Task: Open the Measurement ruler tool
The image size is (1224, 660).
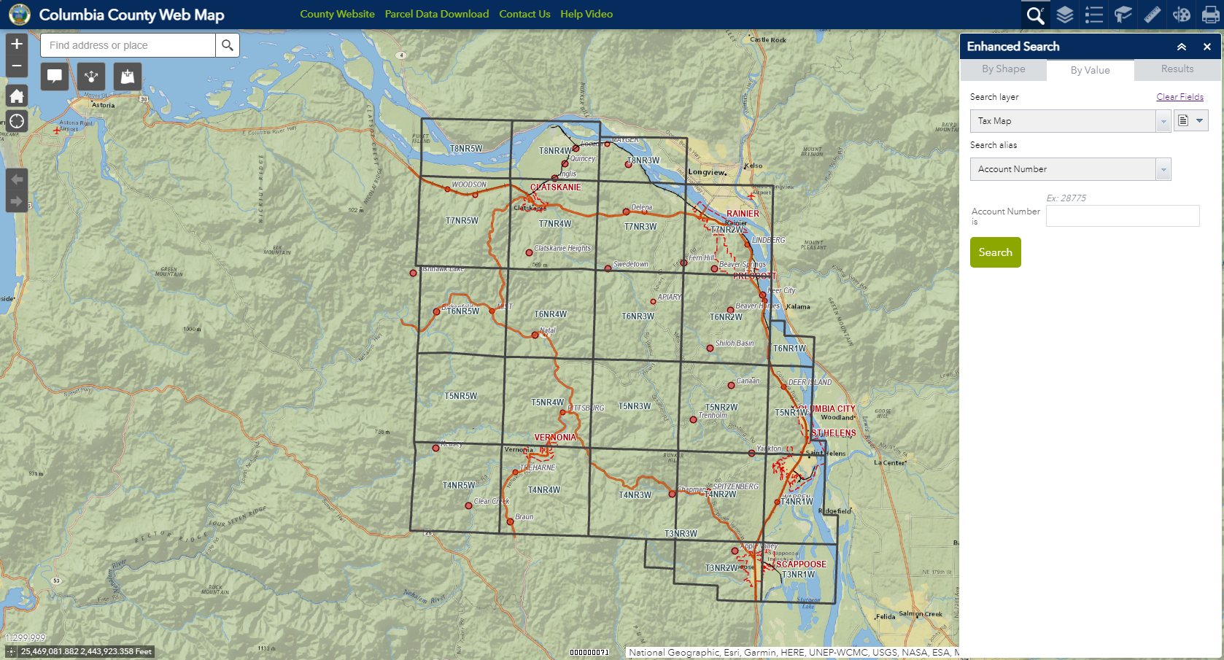Action: coord(1153,15)
